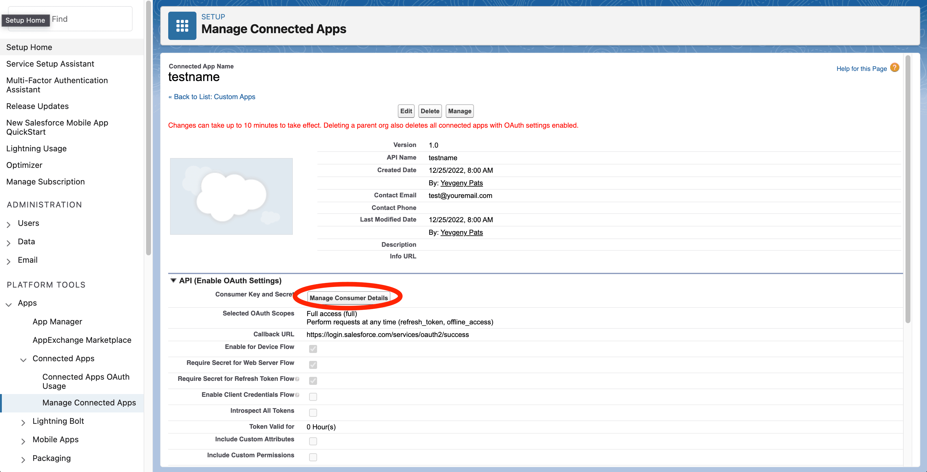Collapse the API Enable OAuth Settings section

coord(174,280)
